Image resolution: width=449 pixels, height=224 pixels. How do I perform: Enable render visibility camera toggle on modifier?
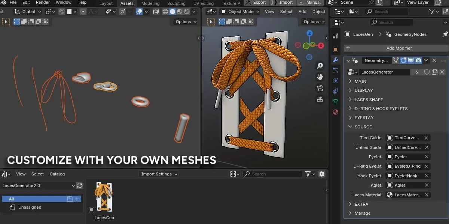point(419,60)
